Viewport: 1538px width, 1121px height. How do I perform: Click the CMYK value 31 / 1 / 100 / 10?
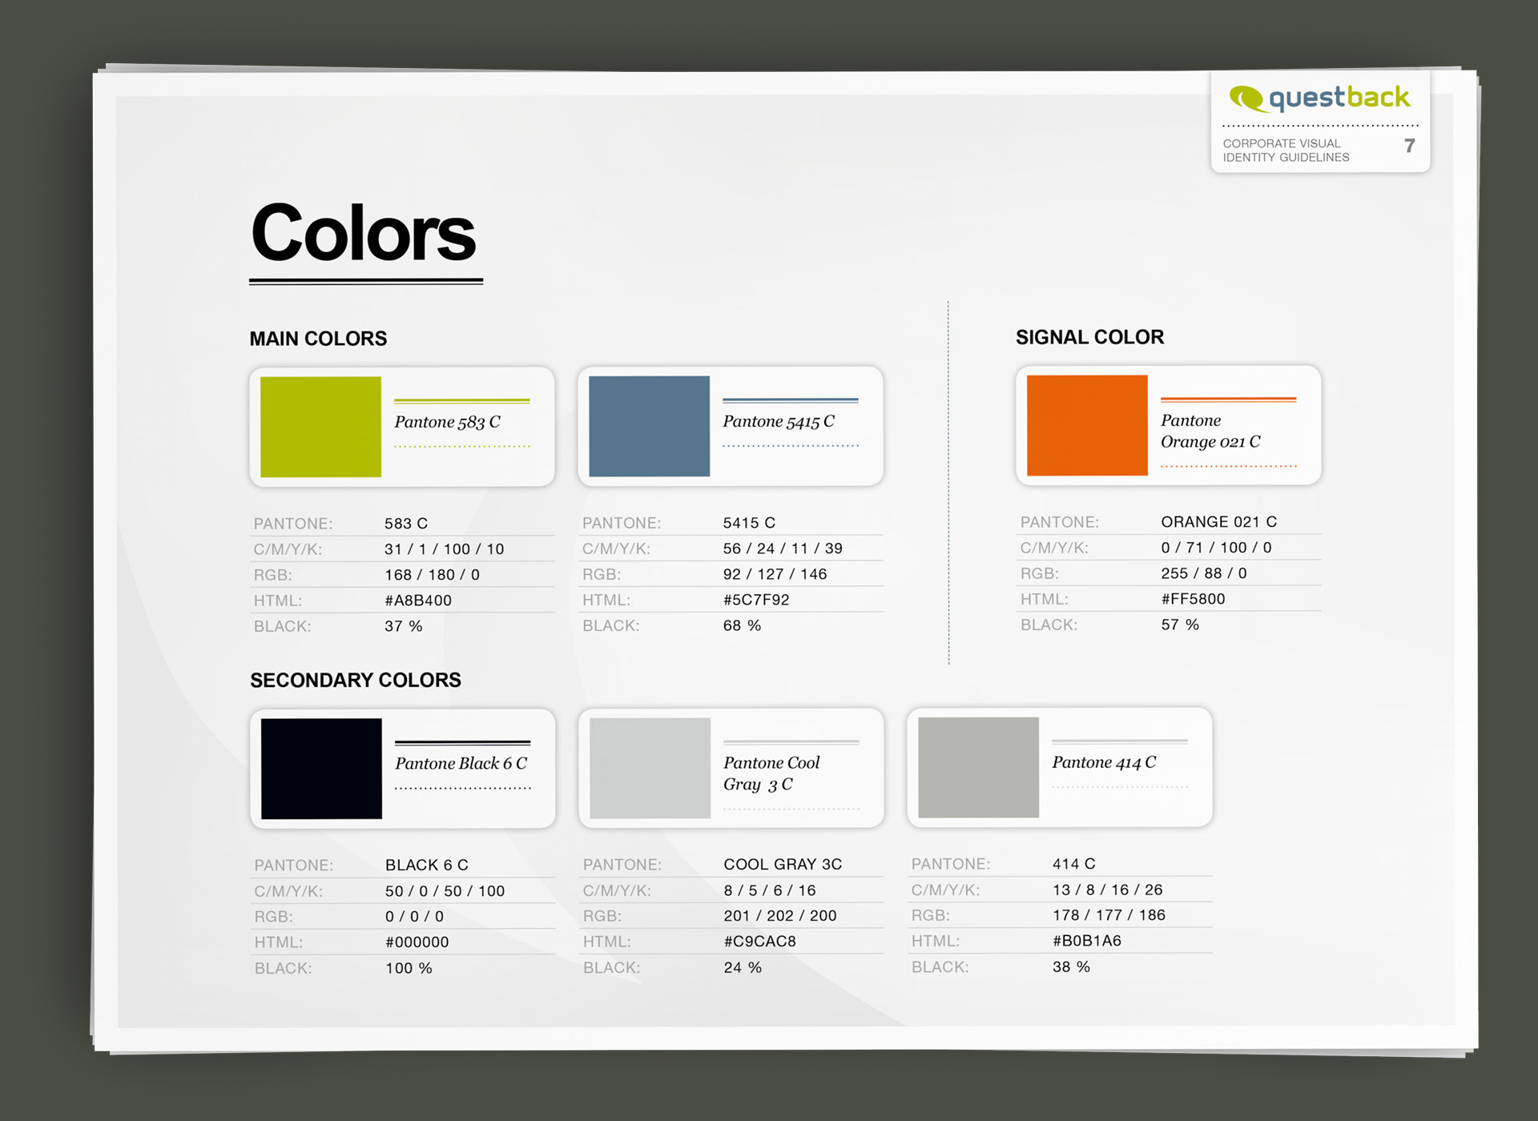pos(445,549)
